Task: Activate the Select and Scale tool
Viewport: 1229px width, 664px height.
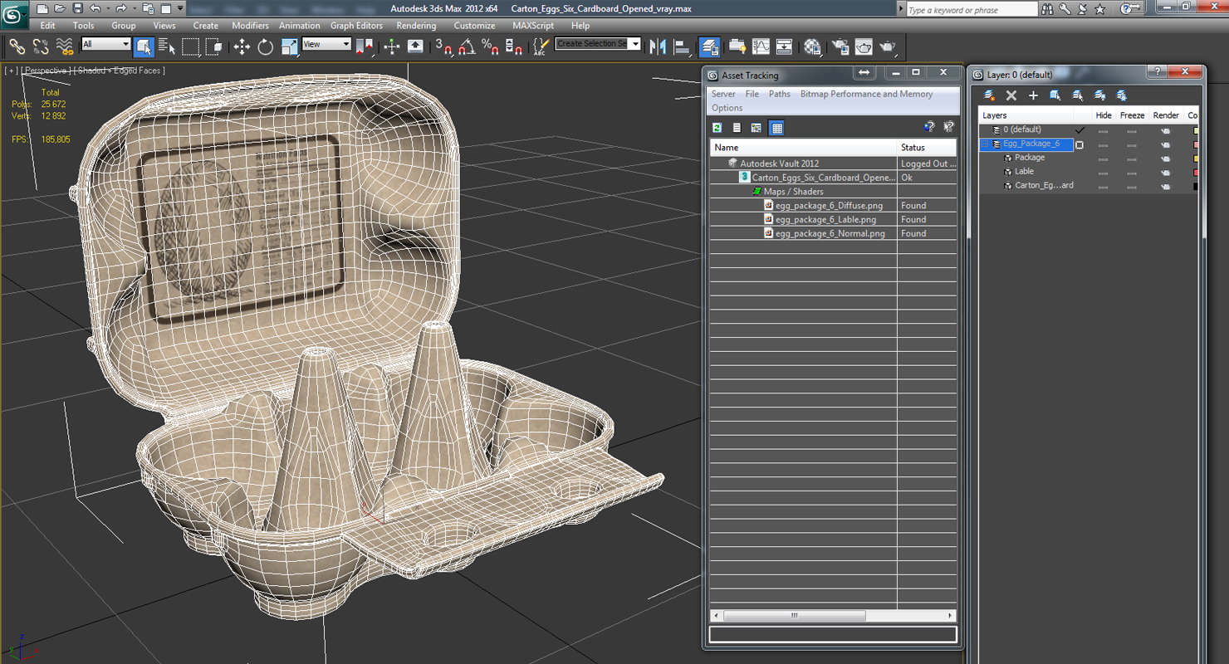Action: 289,46
